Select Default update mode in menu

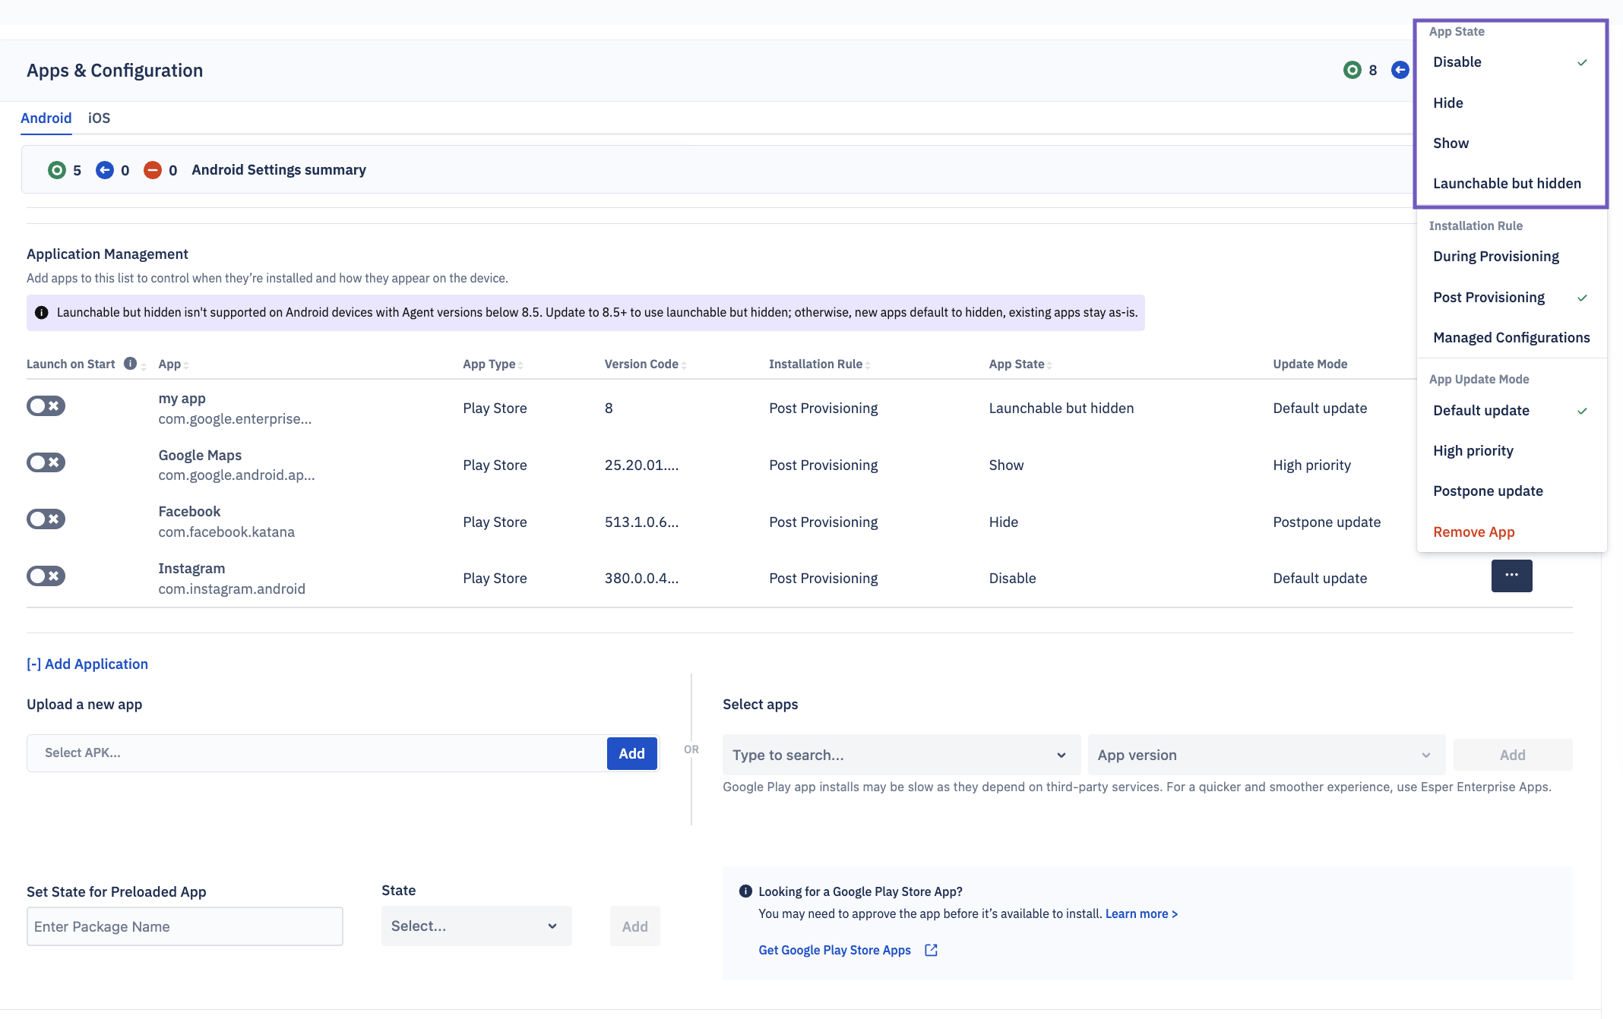click(x=1511, y=411)
